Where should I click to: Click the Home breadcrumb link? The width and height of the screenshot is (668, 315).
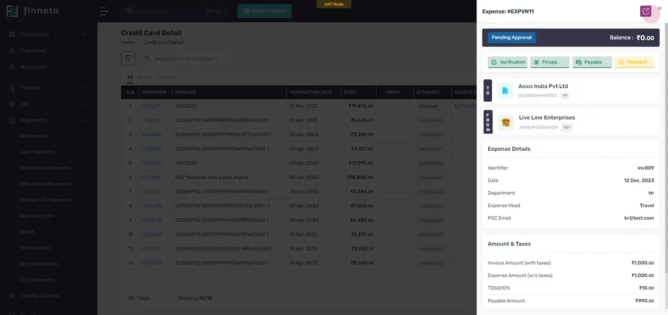128,42
